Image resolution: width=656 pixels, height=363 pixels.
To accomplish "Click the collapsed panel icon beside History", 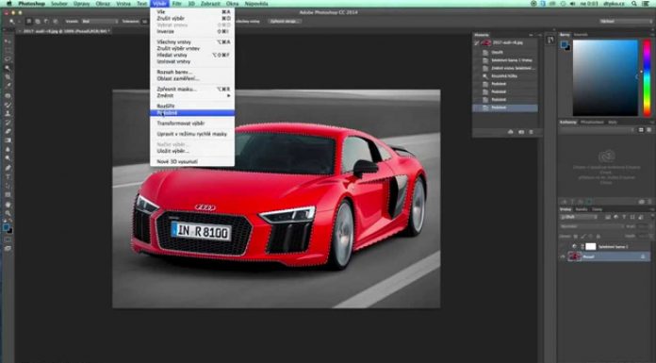I will pos(550,40).
